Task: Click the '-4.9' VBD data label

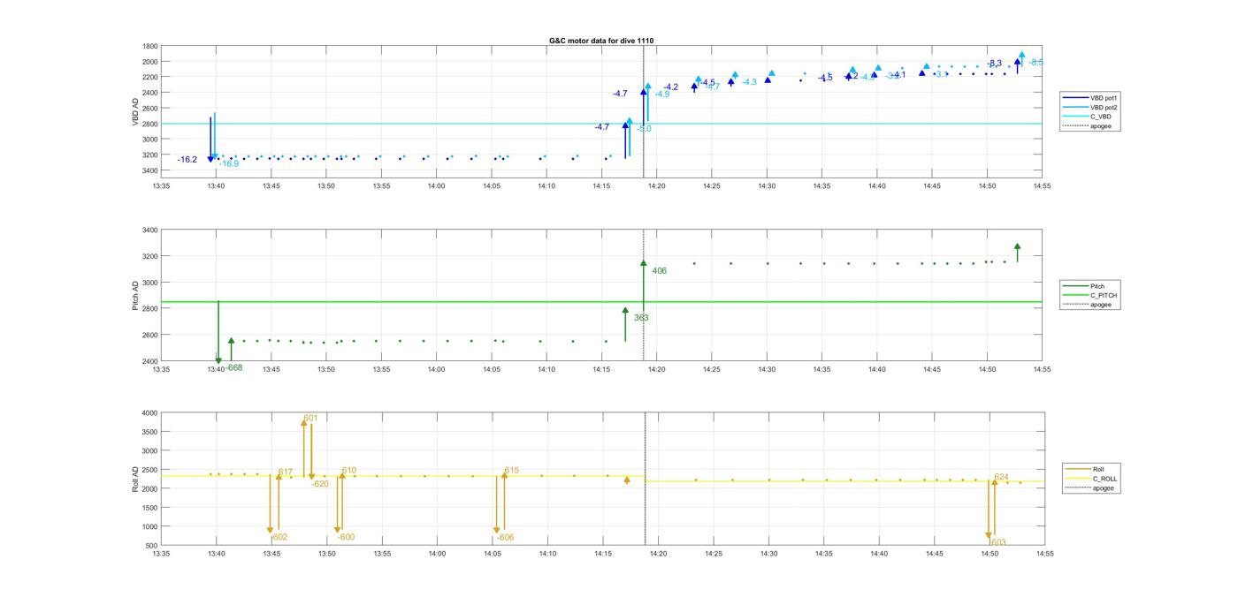Action: [661, 94]
